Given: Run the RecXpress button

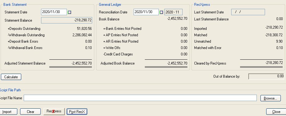Looking at the screenshot, I should tap(54, 111).
